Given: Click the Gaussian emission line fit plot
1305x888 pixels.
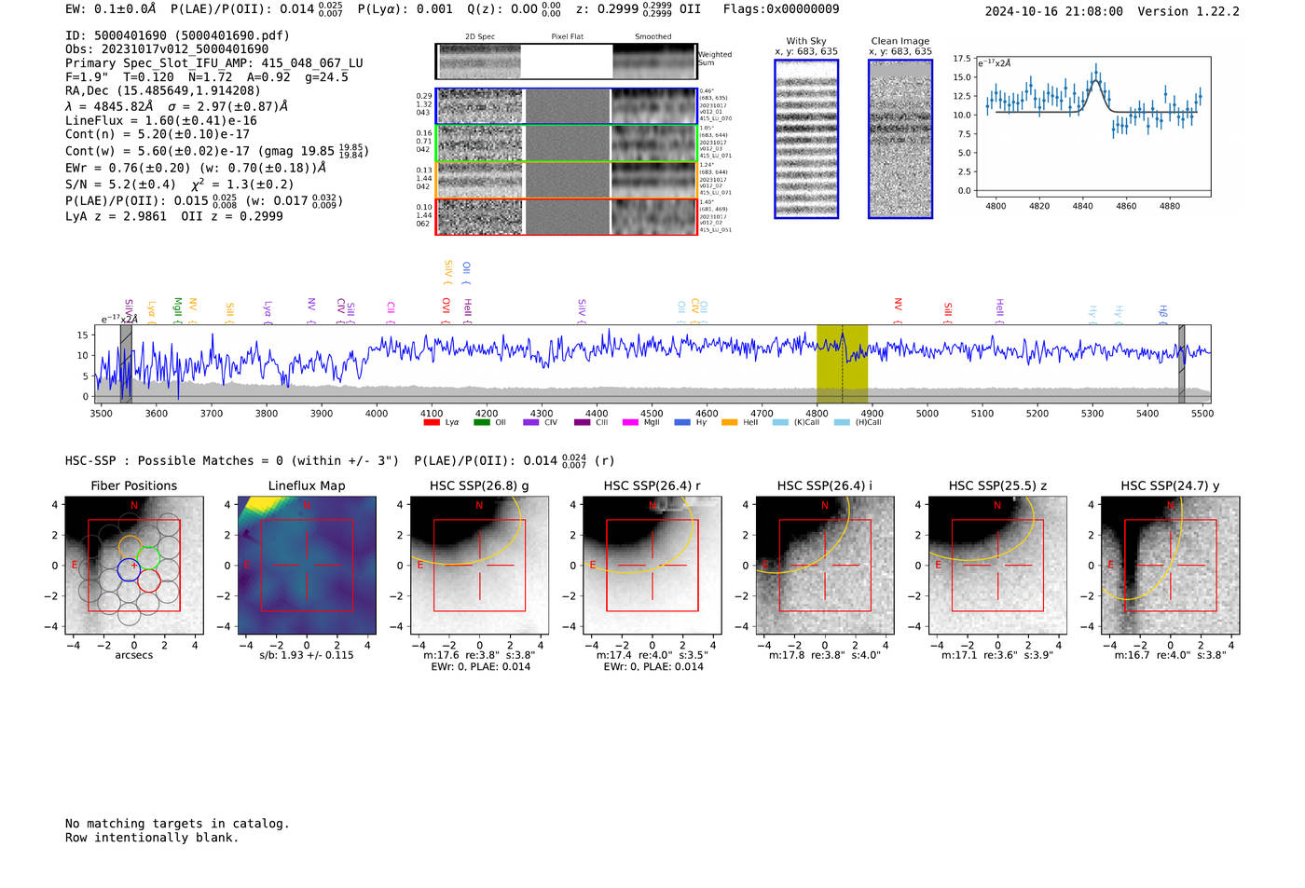Looking at the screenshot, I should pyautogui.click(x=1093, y=126).
